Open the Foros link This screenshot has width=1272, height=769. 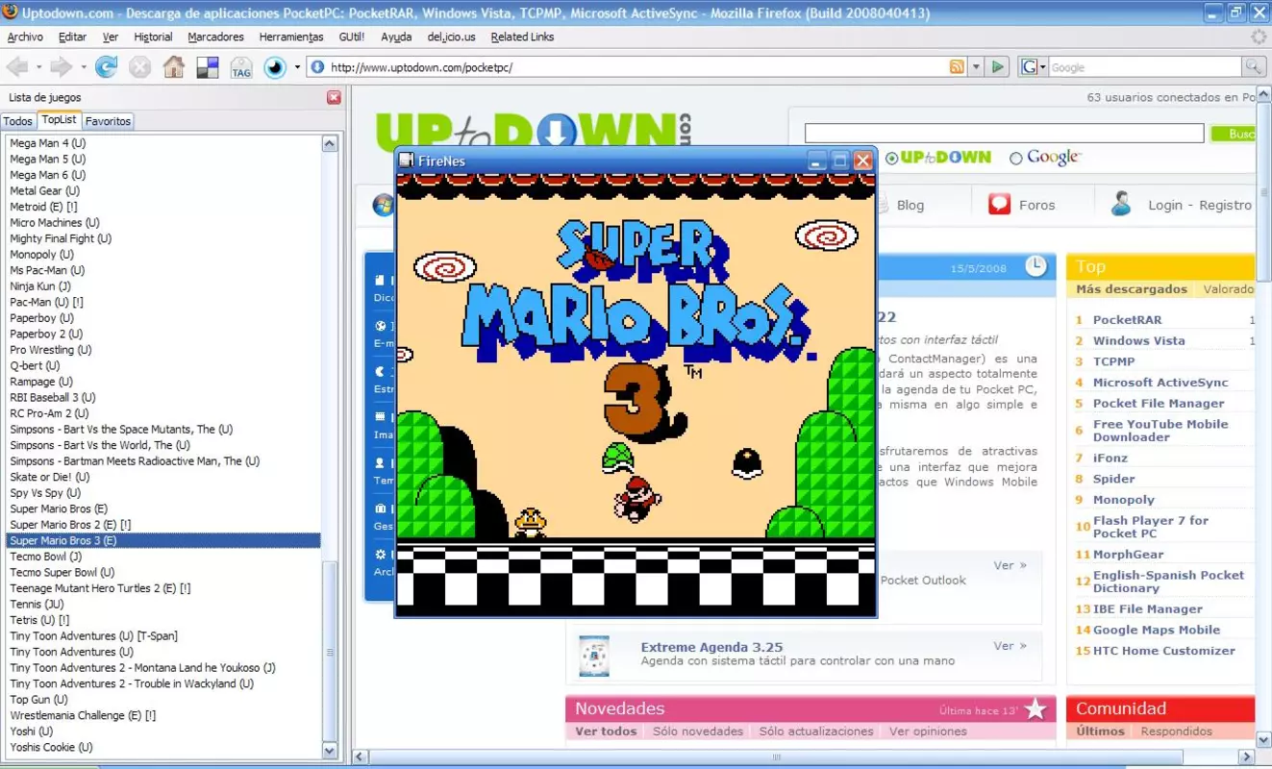point(1036,205)
